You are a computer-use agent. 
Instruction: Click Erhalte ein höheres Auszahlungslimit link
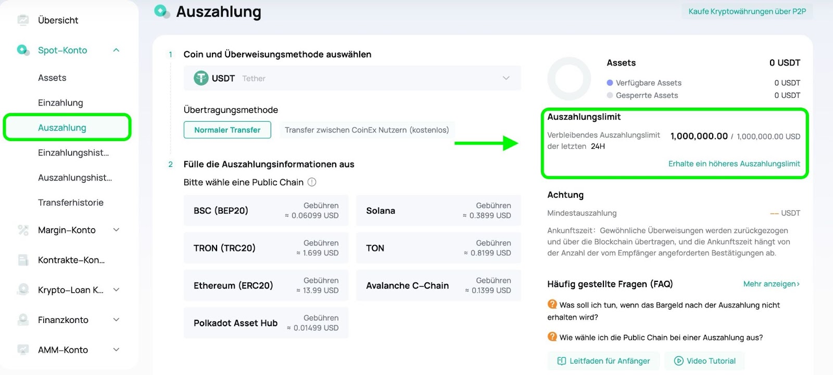[734, 164]
